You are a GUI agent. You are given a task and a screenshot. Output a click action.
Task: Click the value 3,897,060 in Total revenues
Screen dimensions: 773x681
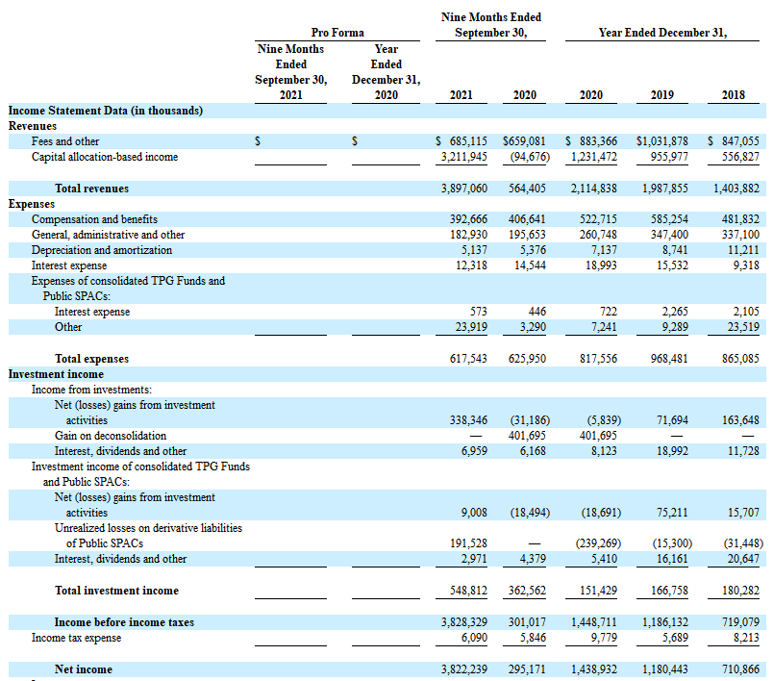pos(464,189)
